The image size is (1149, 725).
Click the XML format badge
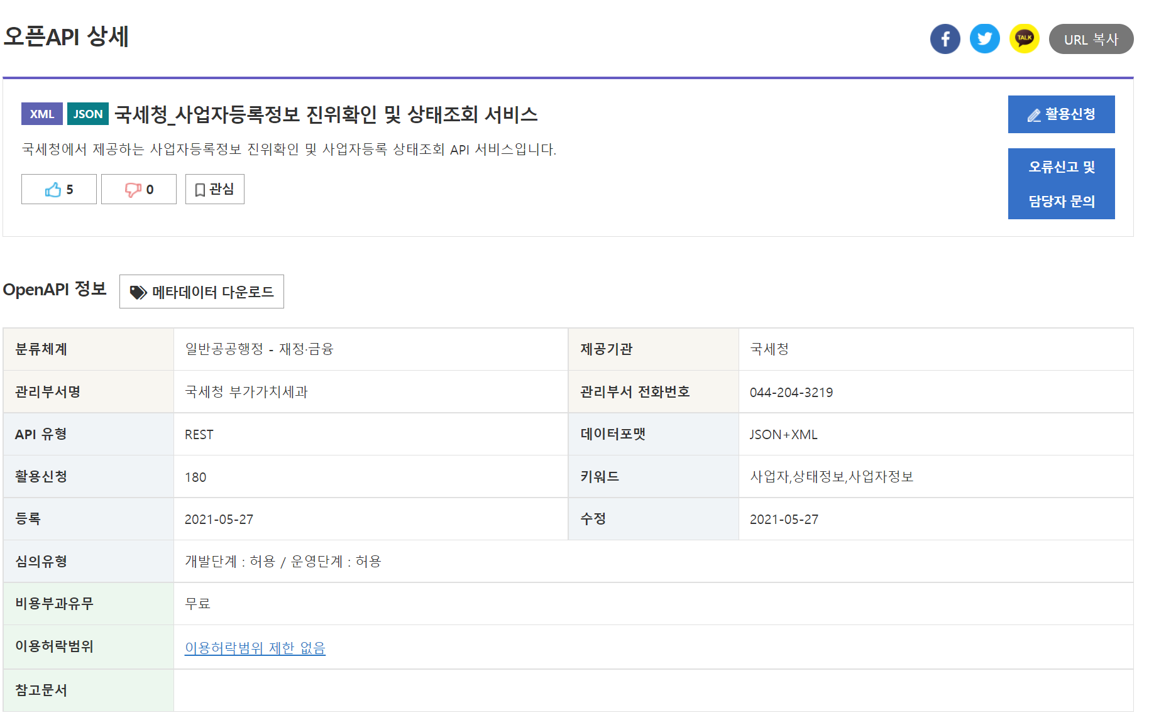(41, 114)
